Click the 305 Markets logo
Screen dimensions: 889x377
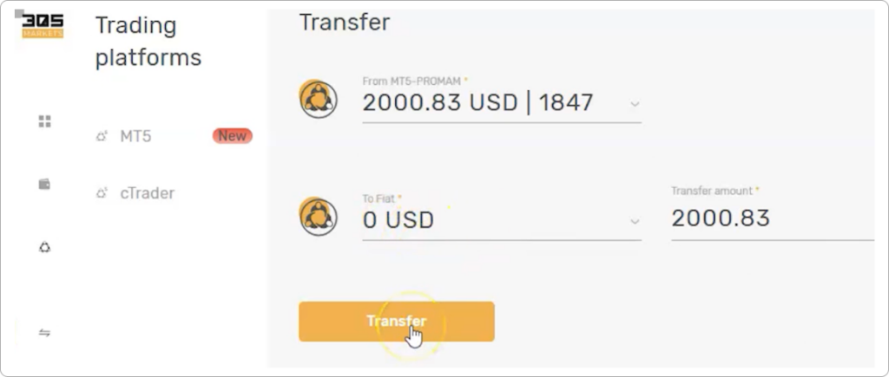coord(43,27)
